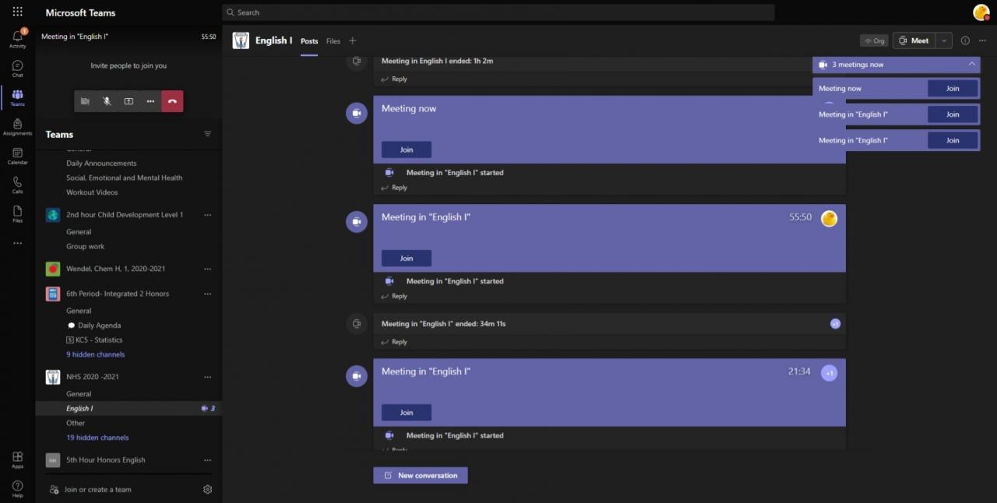997x503 pixels.
Task: Reply to meeting ended 34m 11s post
Action: (394, 342)
